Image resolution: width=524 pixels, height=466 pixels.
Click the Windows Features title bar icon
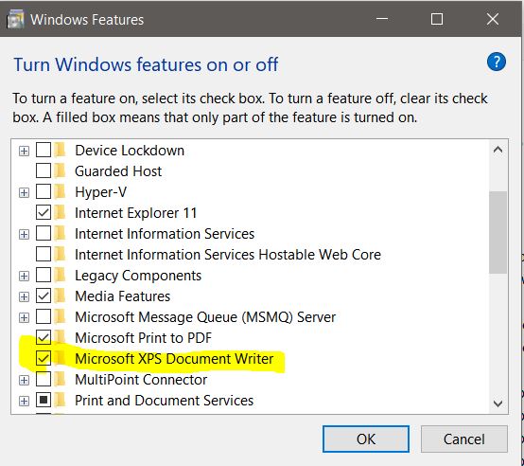[15, 19]
